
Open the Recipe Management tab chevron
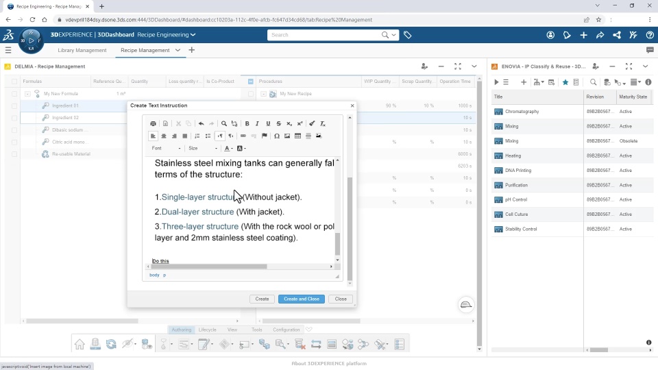pos(178,50)
